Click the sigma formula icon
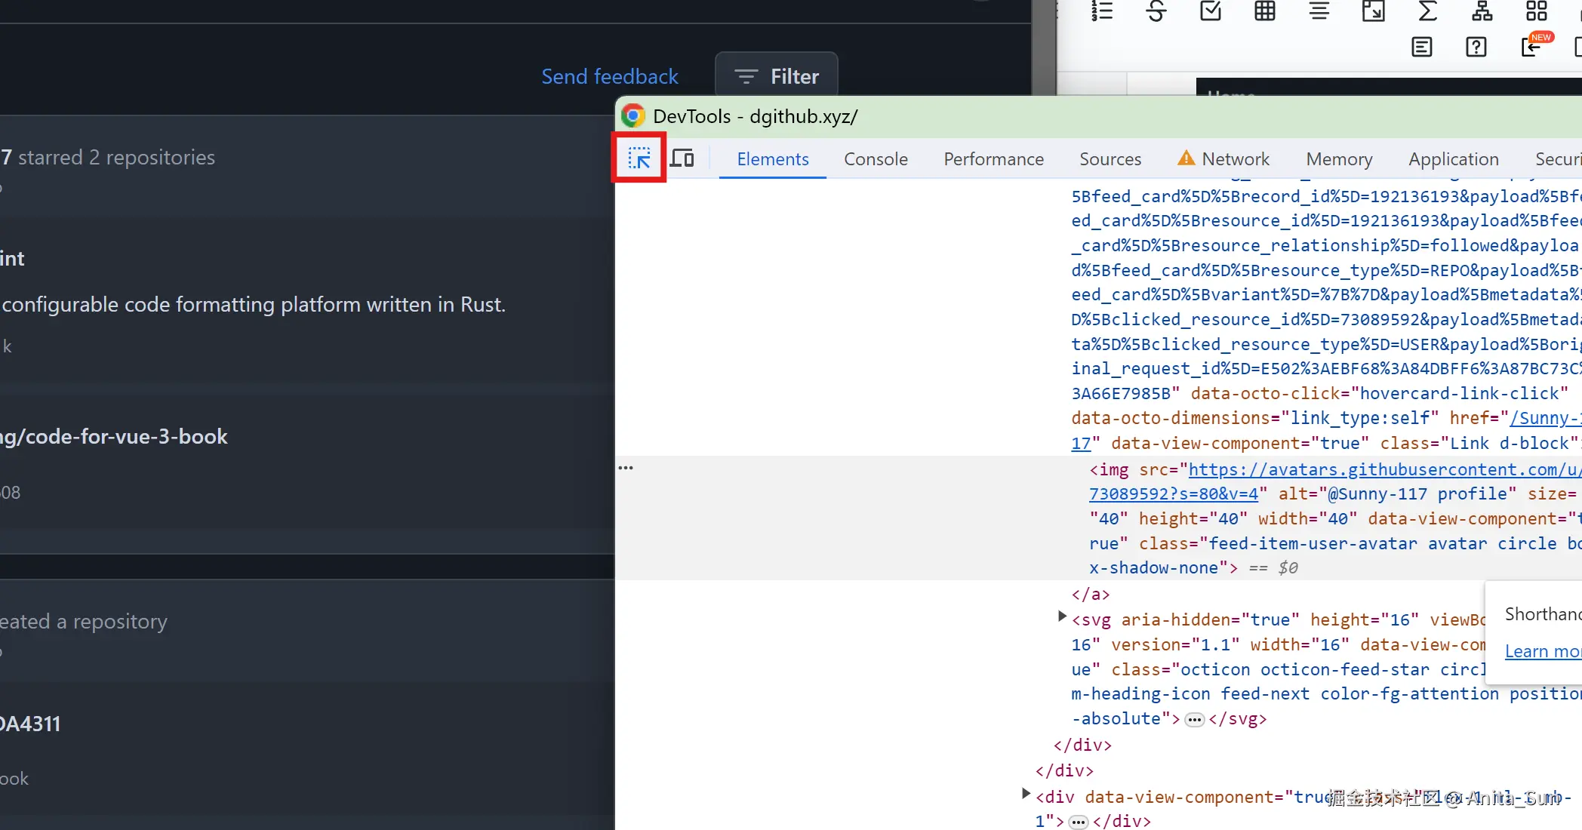 coord(1428,11)
